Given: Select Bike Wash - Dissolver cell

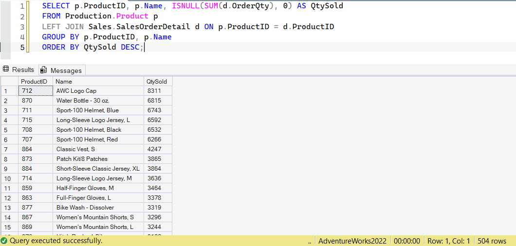Looking at the screenshot, I should (99, 208).
